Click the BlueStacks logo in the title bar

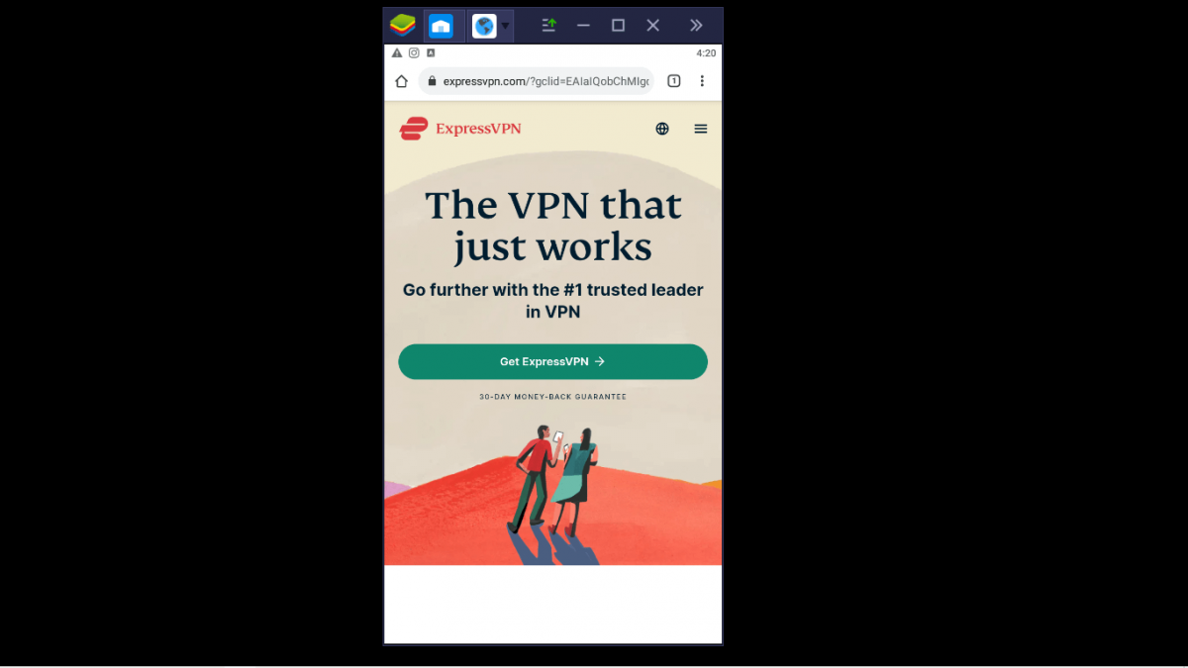pos(402,25)
